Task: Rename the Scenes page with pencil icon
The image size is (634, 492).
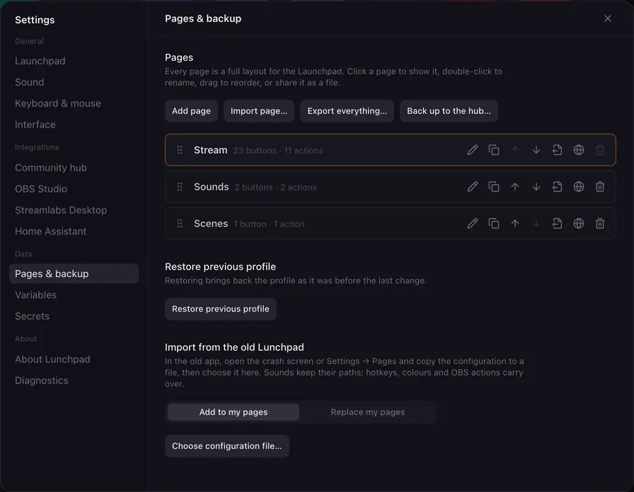Action: (x=472, y=223)
